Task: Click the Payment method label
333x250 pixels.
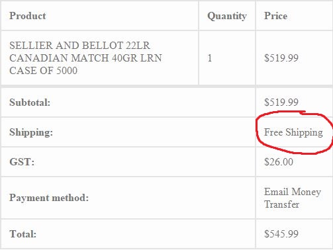Action: 49,198
